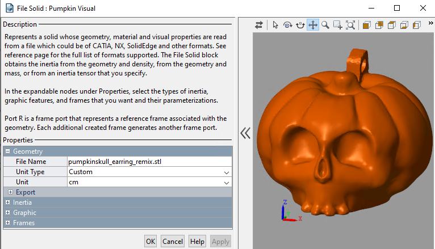The height and width of the screenshot is (249, 435).
Task: Select the Pan view tool
Action: point(313,25)
